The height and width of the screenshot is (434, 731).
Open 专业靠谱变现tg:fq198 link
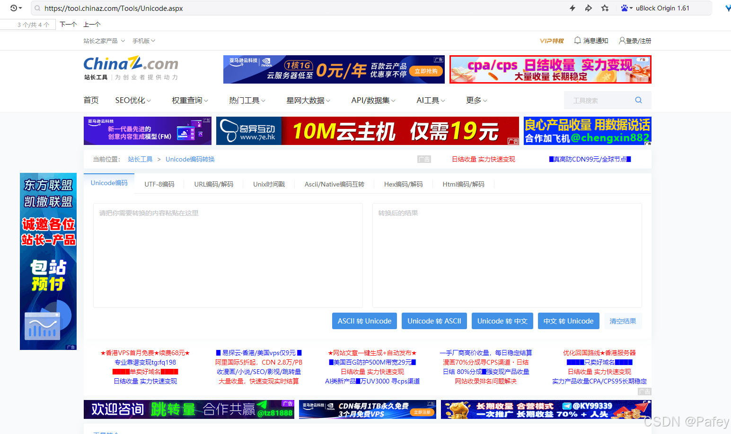145,362
